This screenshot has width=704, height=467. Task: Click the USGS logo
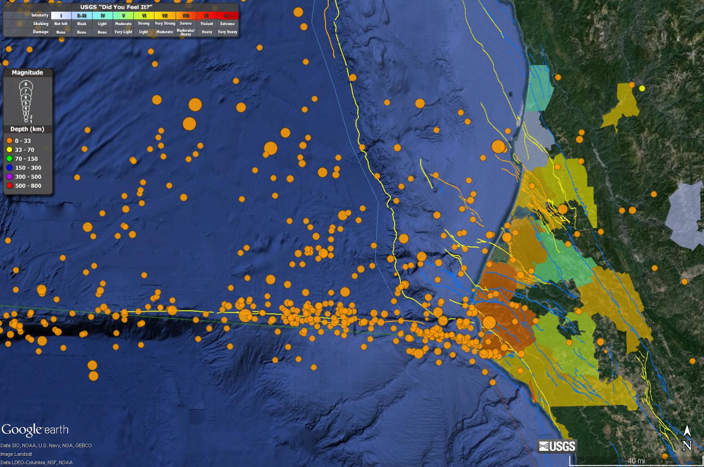[x=557, y=446]
